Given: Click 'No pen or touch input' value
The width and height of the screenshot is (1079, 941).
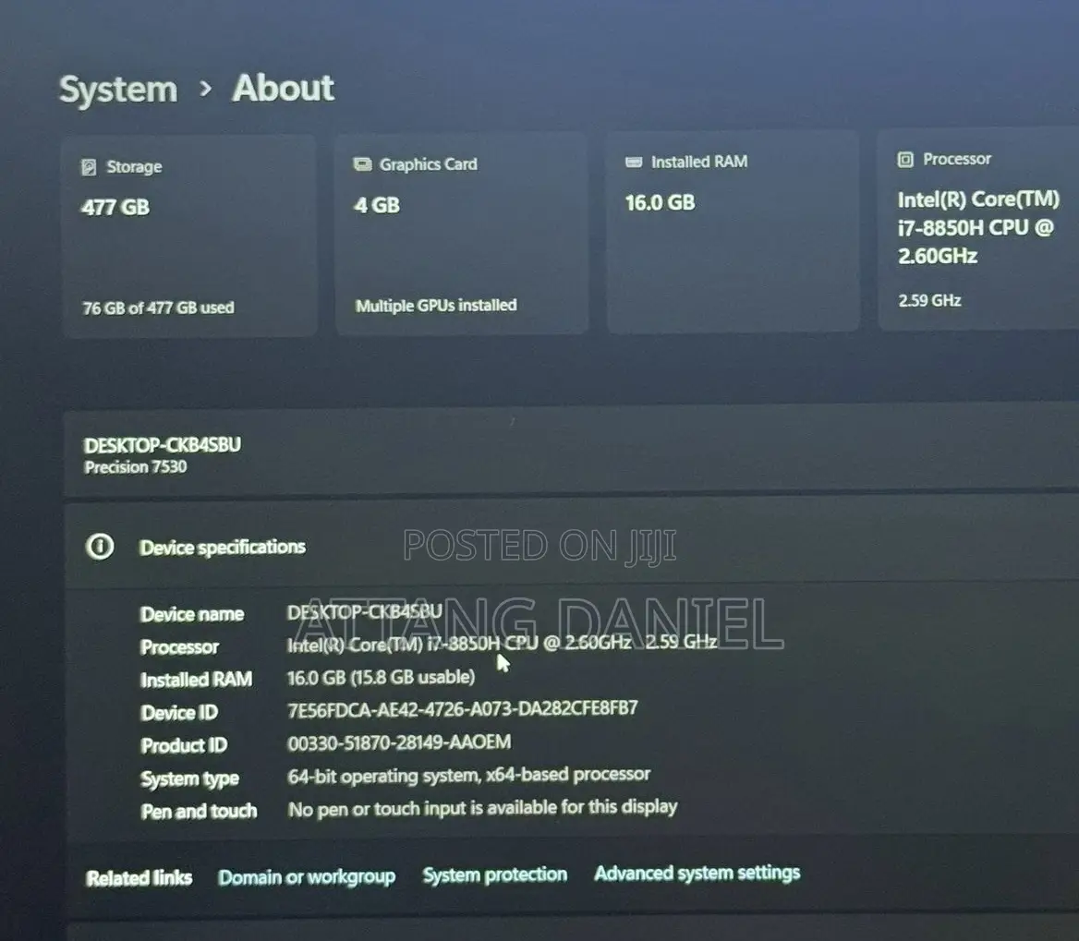Looking at the screenshot, I should [482, 807].
